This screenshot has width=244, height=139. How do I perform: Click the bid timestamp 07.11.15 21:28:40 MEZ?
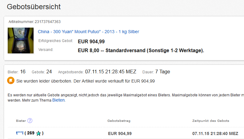coord(215,133)
